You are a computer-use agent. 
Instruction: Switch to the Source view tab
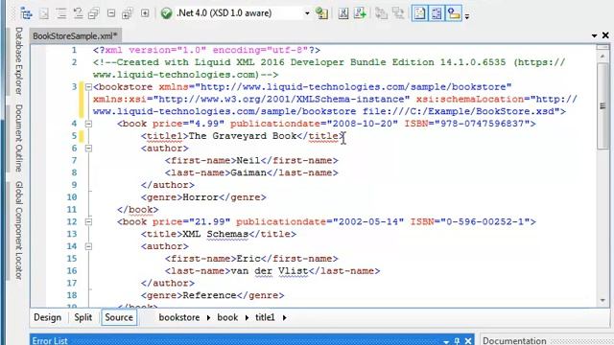click(x=119, y=317)
